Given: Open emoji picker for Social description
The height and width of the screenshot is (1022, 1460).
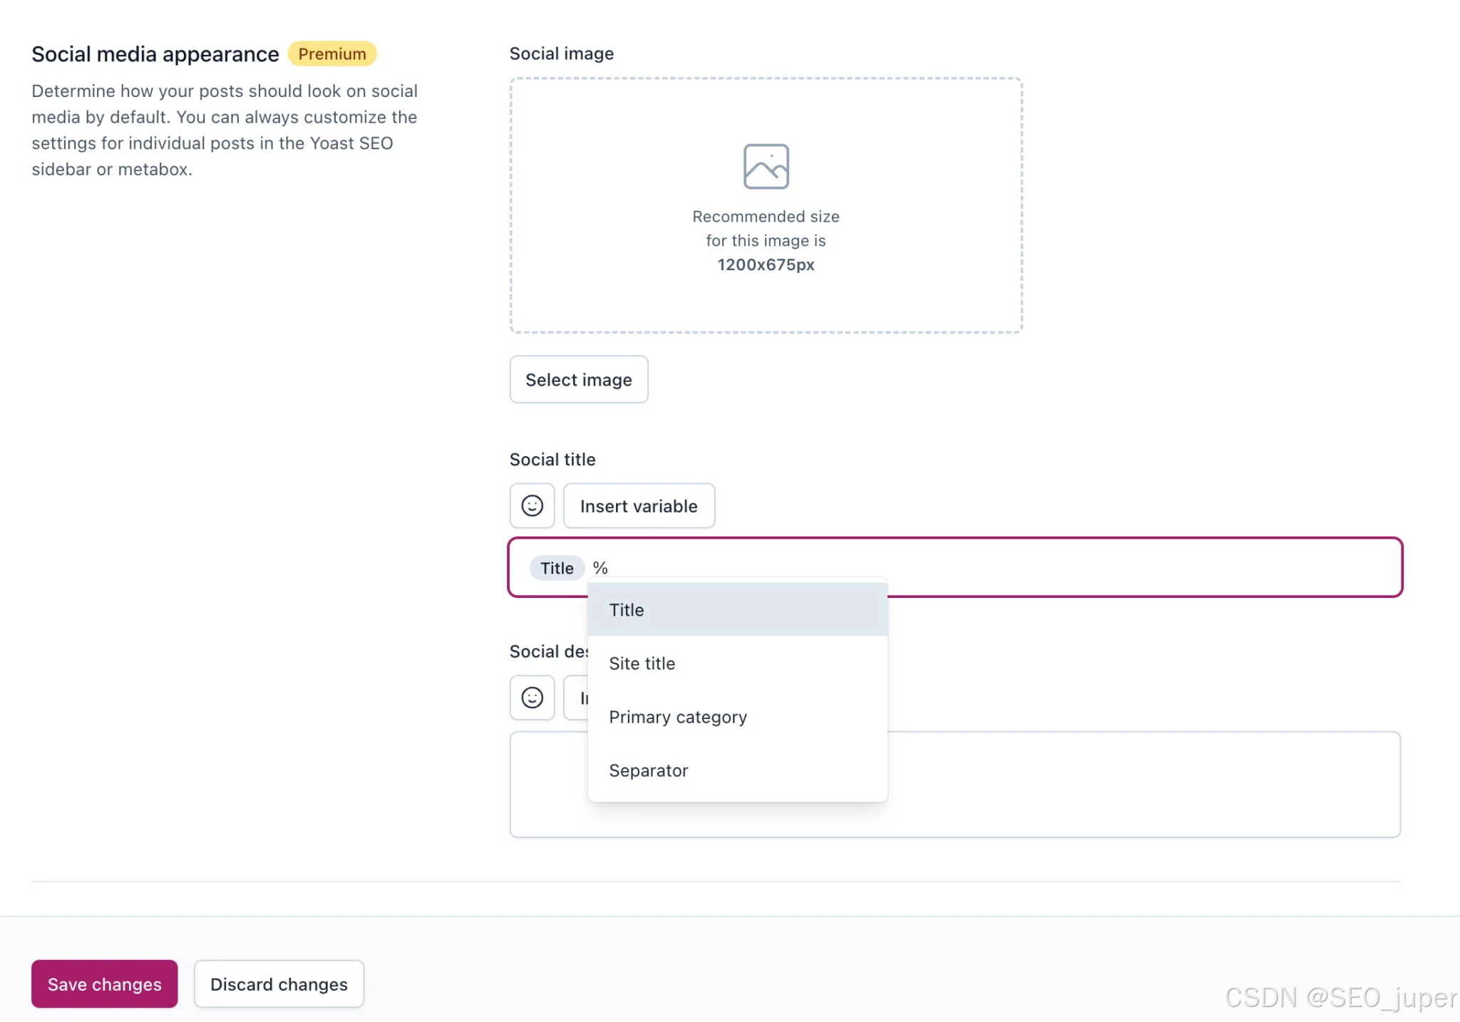Looking at the screenshot, I should click(x=532, y=698).
